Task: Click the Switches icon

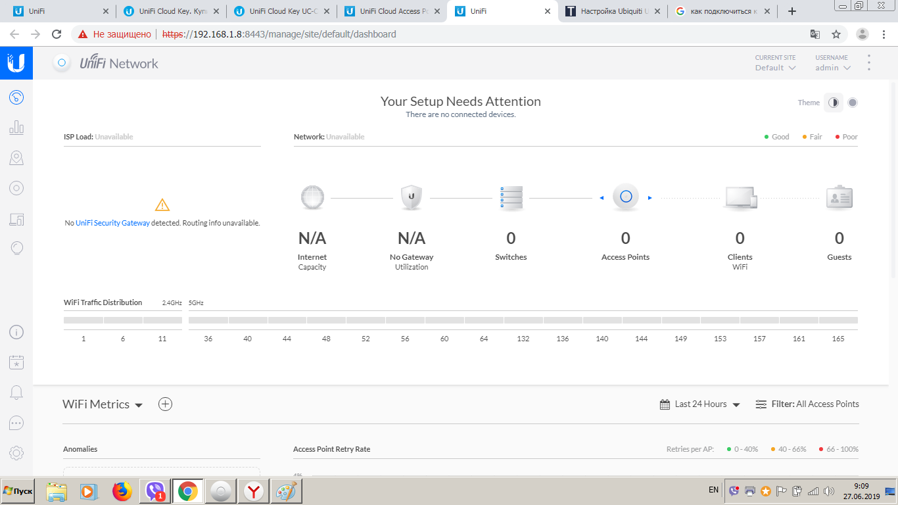Action: point(511,197)
